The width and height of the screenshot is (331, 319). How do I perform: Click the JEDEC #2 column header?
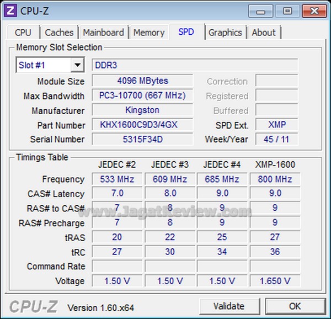pos(117,164)
